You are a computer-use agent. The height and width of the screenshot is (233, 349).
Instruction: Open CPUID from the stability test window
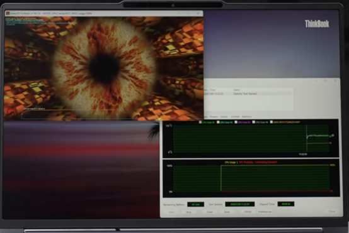coord(248,212)
